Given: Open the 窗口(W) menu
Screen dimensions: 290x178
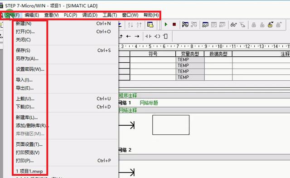Looking at the screenshot, I should [130, 15].
